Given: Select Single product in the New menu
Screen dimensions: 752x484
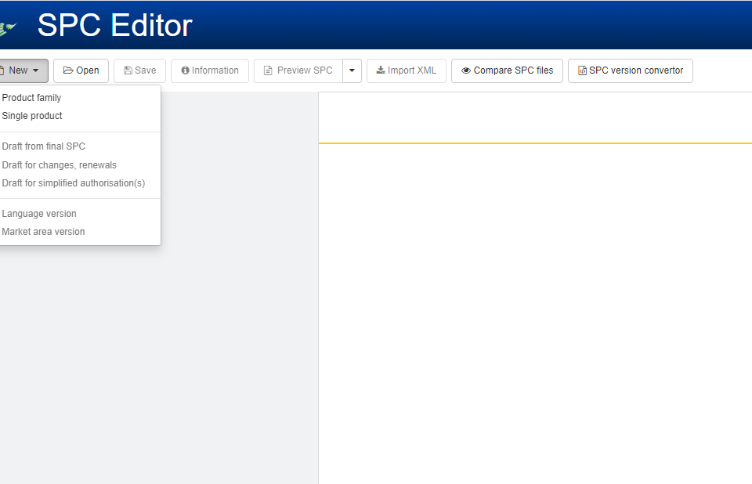Looking at the screenshot, I should click(32, 116).
